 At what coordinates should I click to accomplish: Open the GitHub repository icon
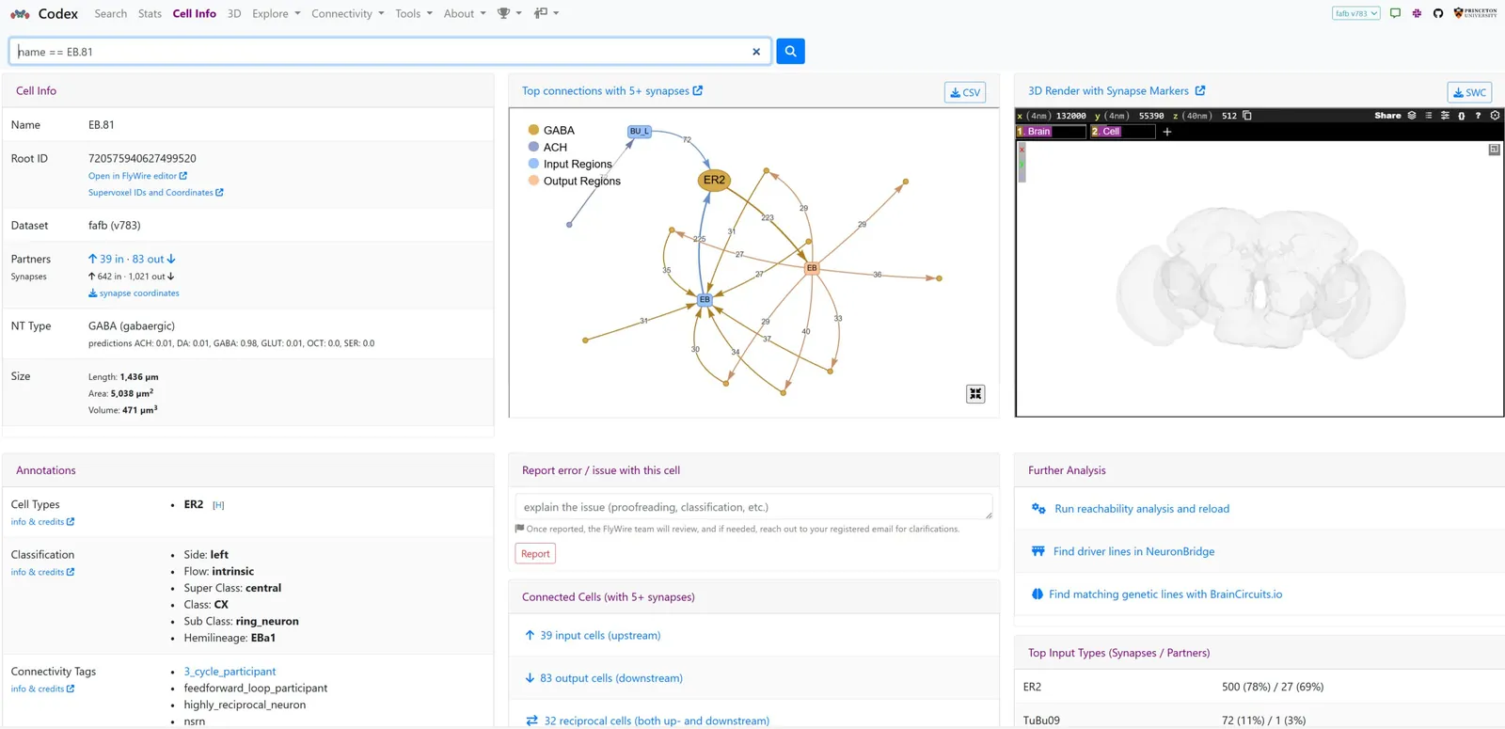coord(1437,13)
